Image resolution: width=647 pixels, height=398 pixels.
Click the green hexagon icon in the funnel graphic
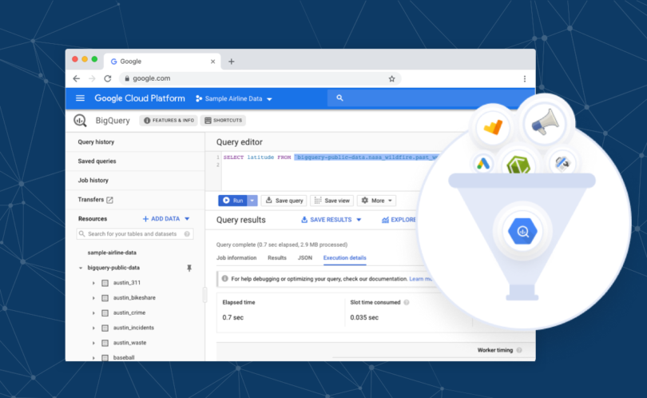[518, 165]
